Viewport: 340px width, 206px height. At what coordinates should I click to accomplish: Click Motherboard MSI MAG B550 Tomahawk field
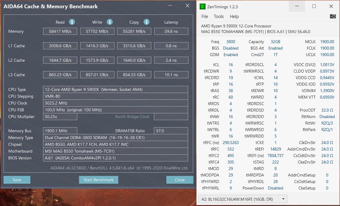116,151
